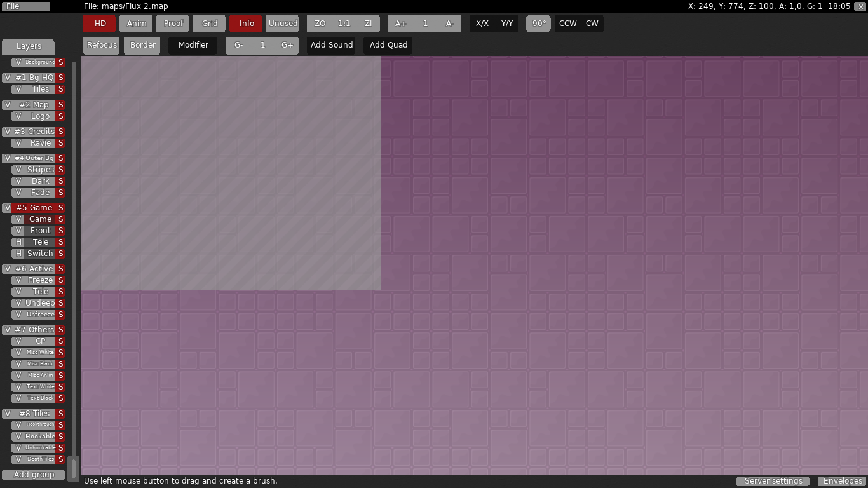868x488 pixels.
Task: Click the Add Quad button
Action: pyautogui.click(x=388, y=45)
